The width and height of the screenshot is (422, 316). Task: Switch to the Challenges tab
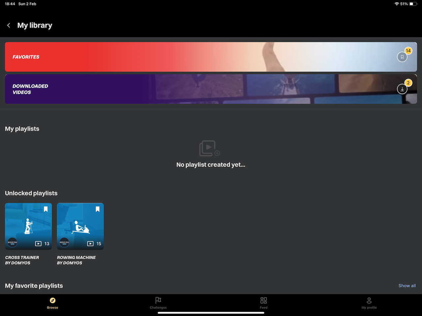tap(158, 303)
